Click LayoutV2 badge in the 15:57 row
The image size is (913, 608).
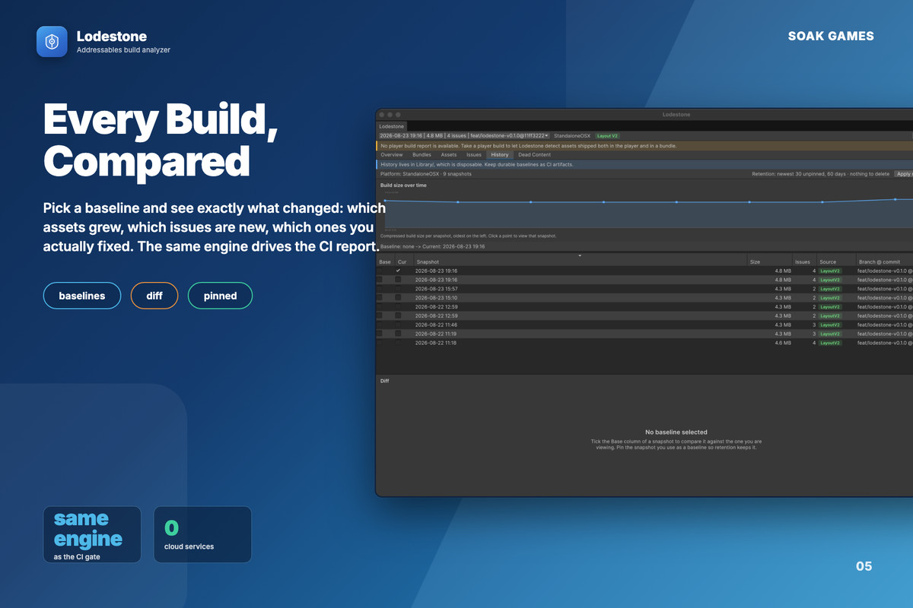click(x=830, y=289)
